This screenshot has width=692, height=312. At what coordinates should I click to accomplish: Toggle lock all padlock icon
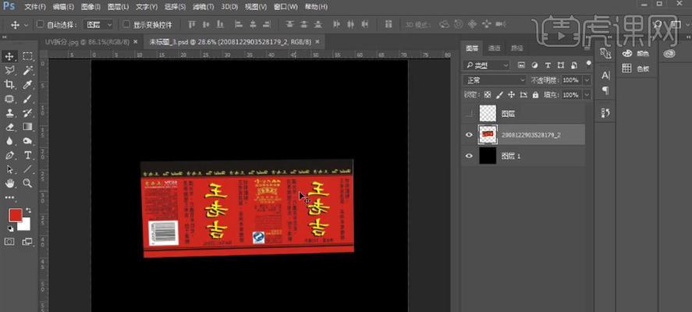click(535, 94)
